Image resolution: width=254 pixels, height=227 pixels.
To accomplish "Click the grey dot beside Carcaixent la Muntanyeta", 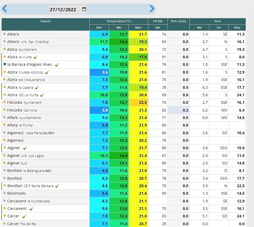I will [5, 201].
